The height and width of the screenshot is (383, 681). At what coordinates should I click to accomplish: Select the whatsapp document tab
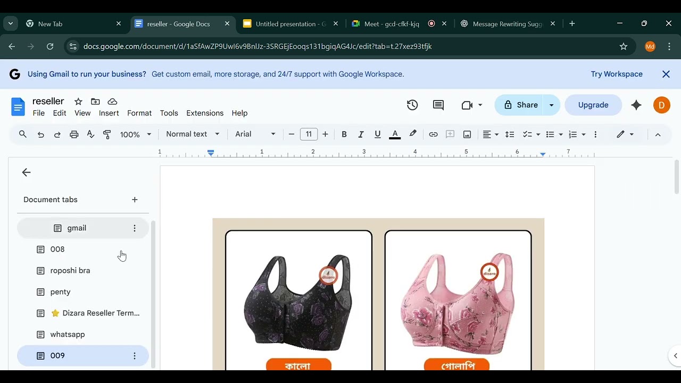(x=83, y=335)
